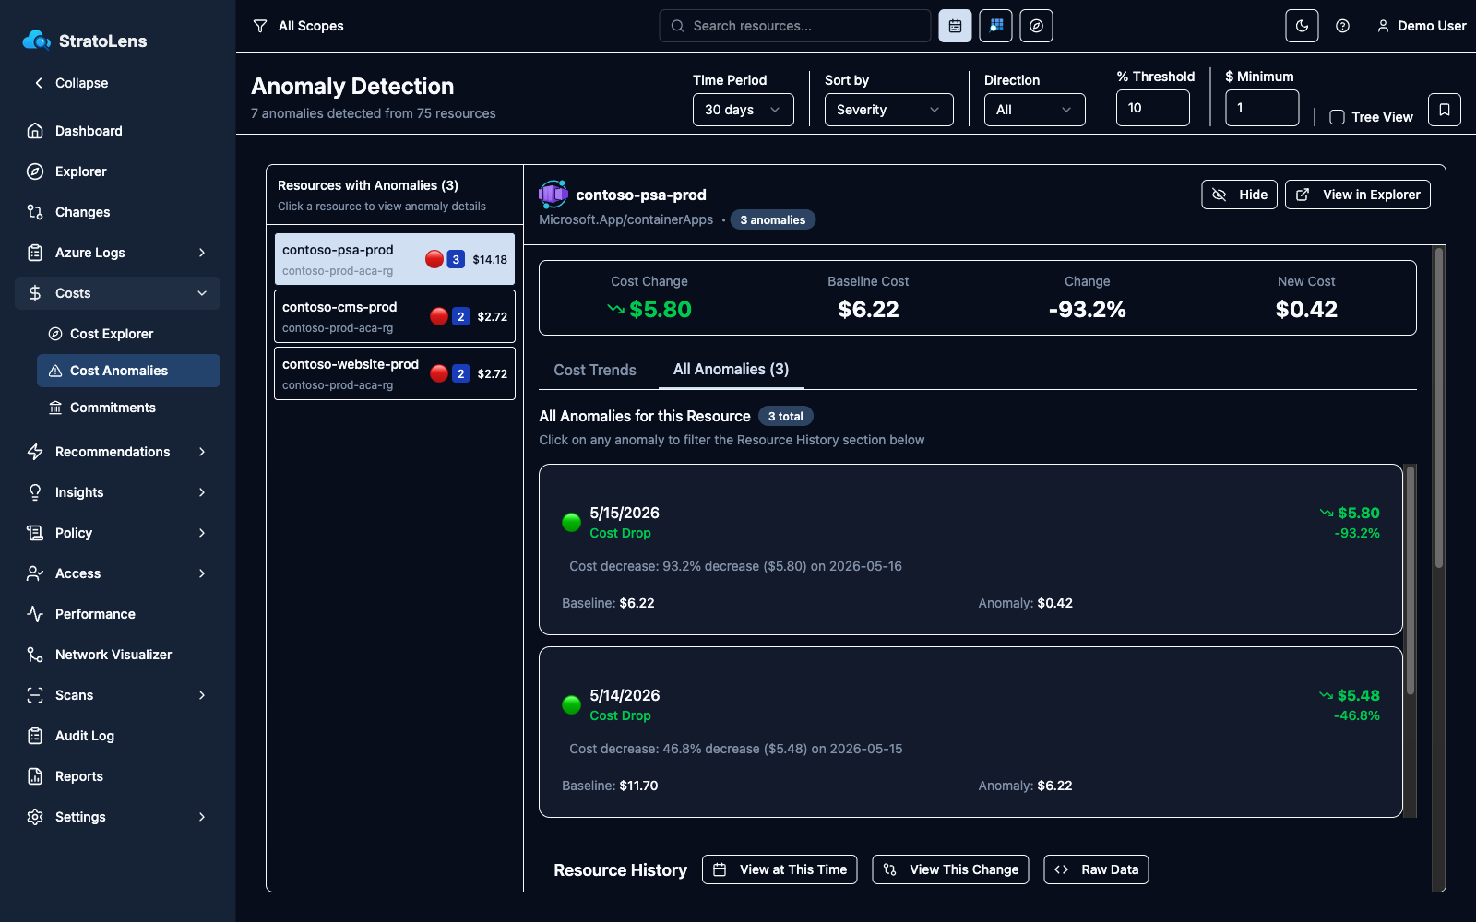Image resolution: width=1476 pixels, height=922 pixels.
Task: Select the 5/14/2026 Cost Drop anomaly card
Action: click(970, 732)
